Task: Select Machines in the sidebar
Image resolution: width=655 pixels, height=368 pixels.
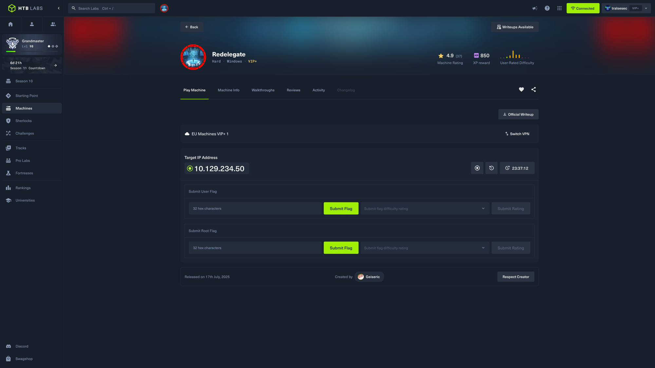Action: (32, 108)
